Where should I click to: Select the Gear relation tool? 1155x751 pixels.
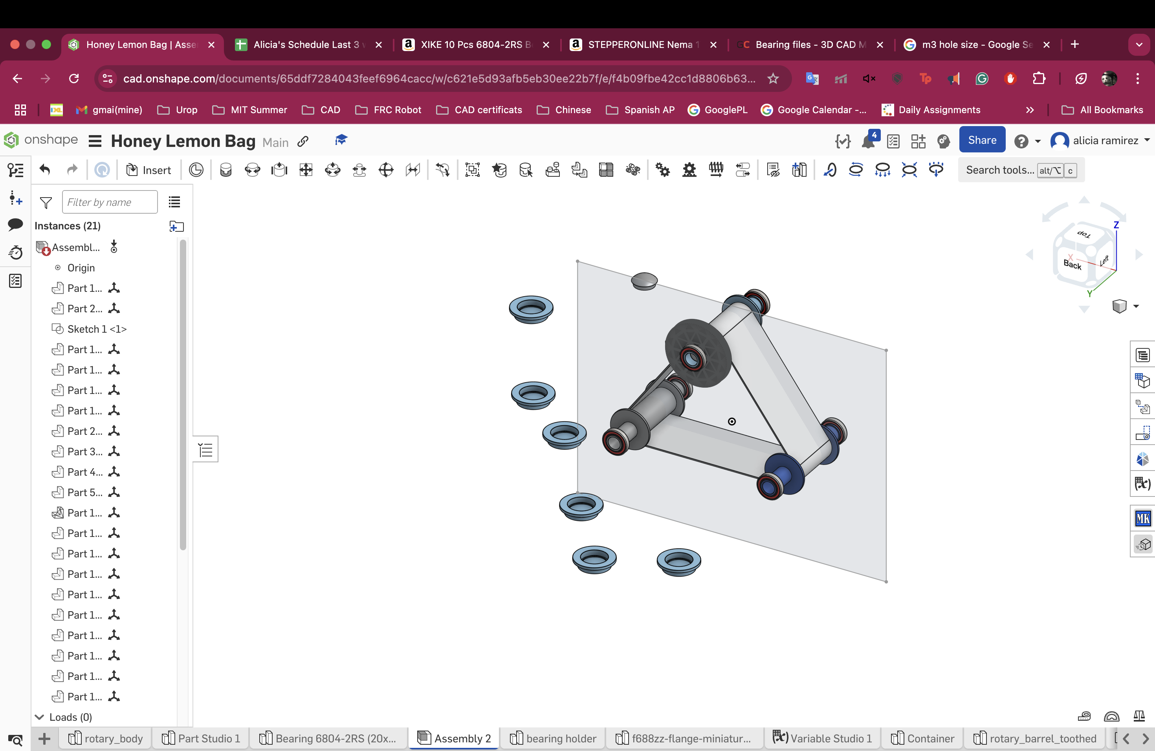point(662,170)
